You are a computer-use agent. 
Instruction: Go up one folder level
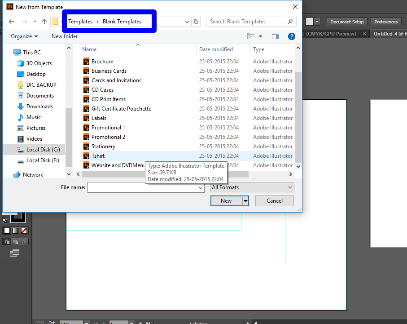44,22
